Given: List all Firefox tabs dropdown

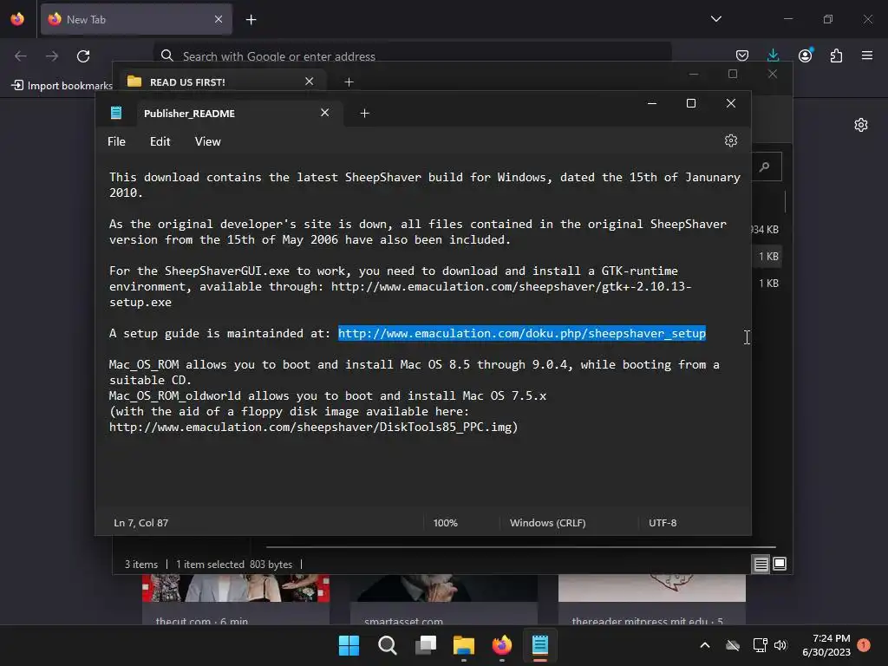Looking at the screenshot, I should 715,19.
